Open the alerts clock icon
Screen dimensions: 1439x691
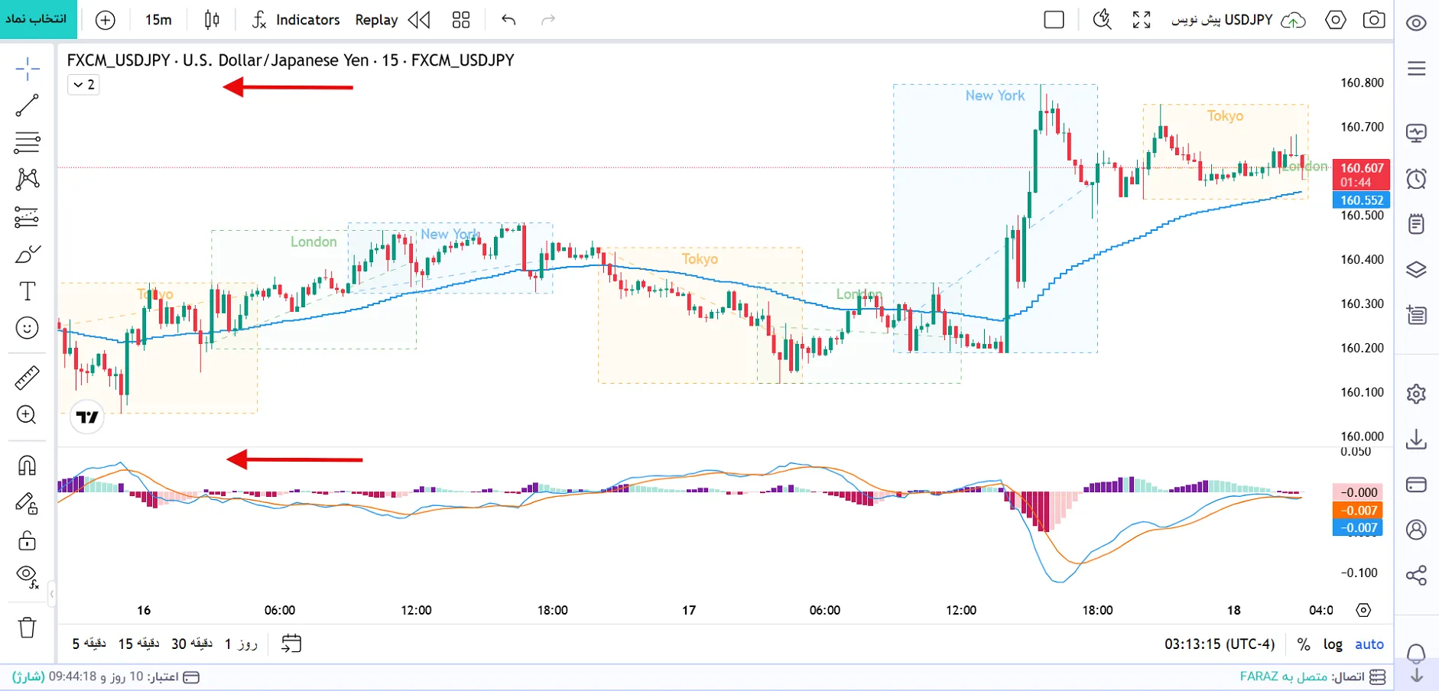tap(1416, 179)
